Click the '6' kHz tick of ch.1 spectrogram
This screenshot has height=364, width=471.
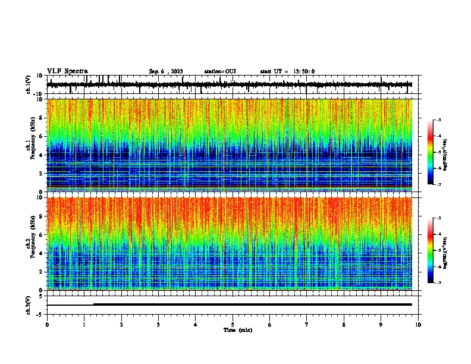[41, 136]
